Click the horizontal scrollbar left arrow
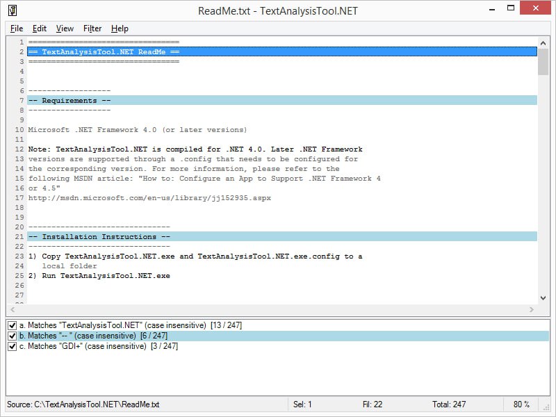The image size is (556, 417). (12, 309)
